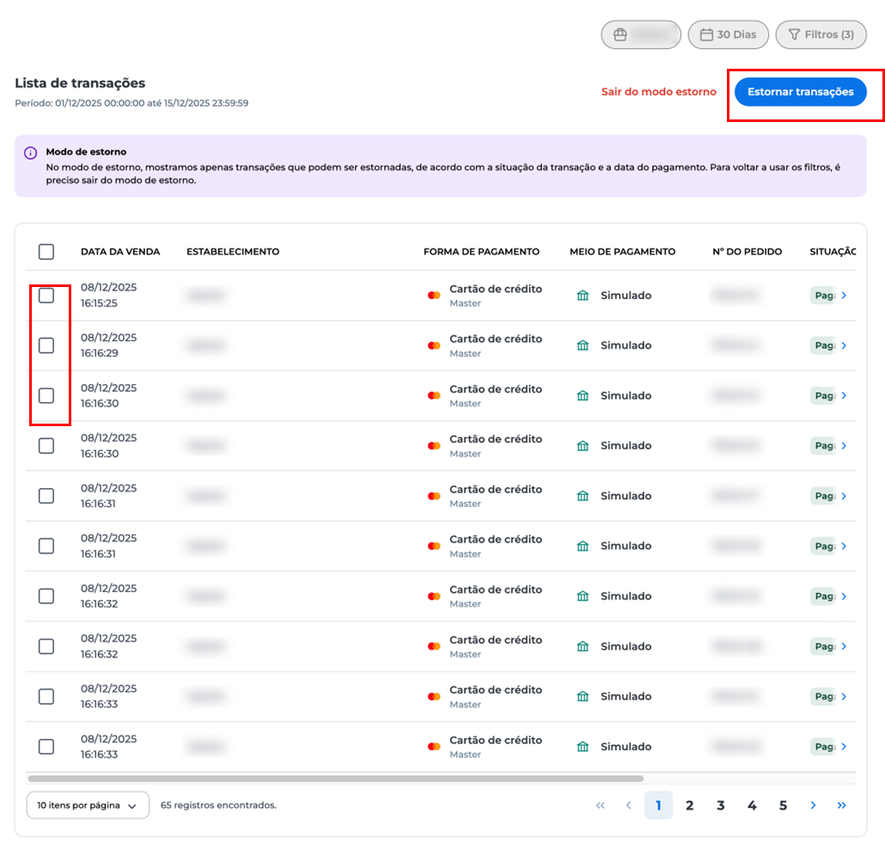The width and height of the screenshot is (885, 849).
Task: Click the calendar icon in 30 Dias
Action: (x=706, y=34)
